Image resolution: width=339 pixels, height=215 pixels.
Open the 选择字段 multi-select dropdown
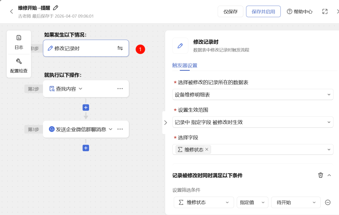253,150
